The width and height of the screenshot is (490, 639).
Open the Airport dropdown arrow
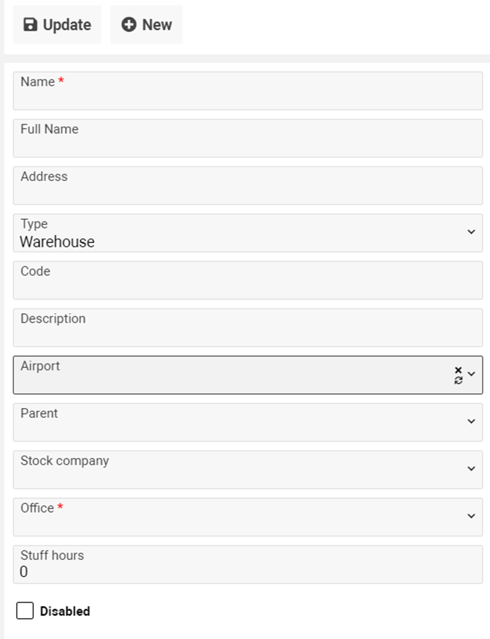[471, 374]
